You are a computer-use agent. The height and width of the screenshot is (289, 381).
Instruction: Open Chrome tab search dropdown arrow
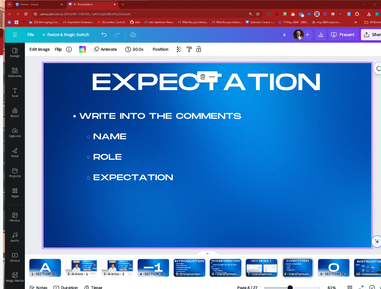[x=9, y=4]
